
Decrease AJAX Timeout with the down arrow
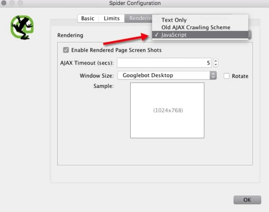point(216,65)
